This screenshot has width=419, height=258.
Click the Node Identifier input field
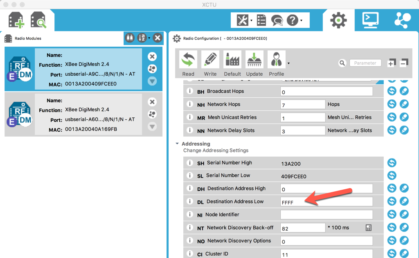click(327, 215)
